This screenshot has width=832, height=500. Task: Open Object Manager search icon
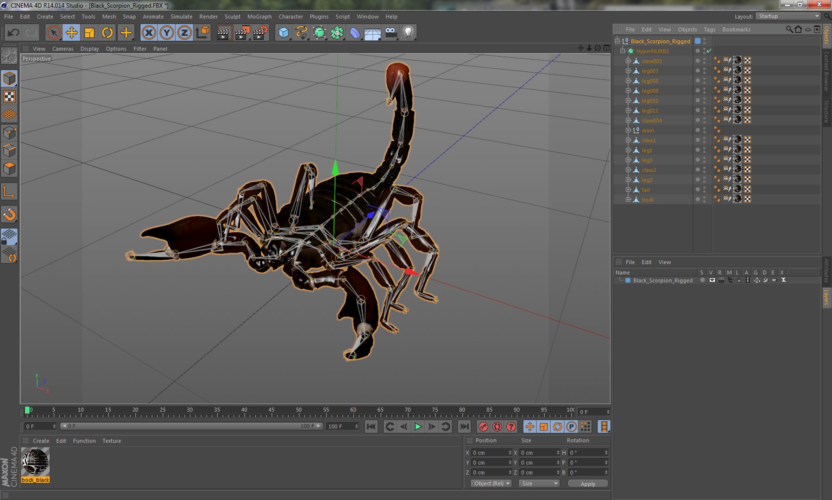pos(789,29)
